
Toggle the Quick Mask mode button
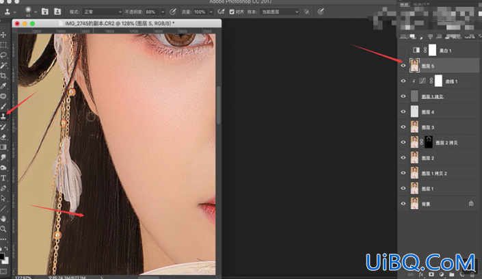click(x=3, y=271)
